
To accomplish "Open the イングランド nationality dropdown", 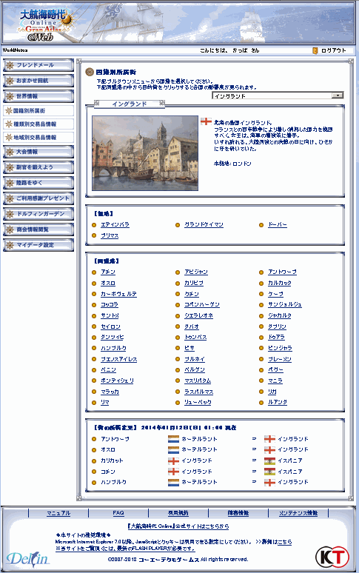I will 278,95.
